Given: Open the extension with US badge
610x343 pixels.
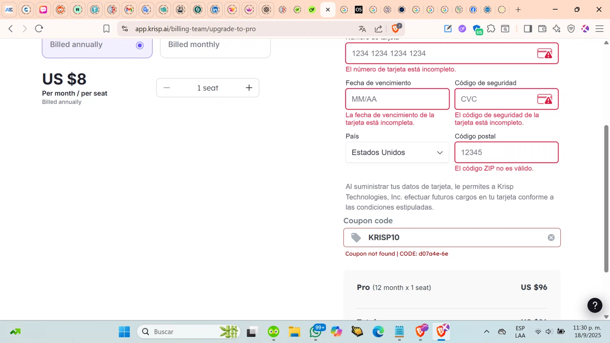Looking at the screenshot, I should click(477, 29).
